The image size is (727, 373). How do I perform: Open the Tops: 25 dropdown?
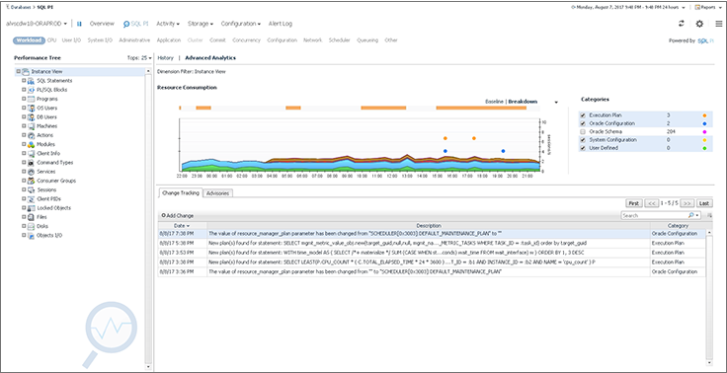click(x=139, y=58)
